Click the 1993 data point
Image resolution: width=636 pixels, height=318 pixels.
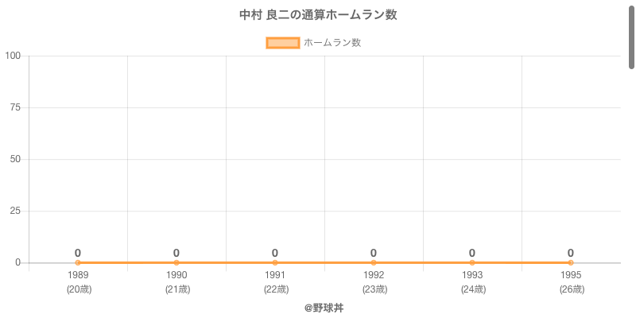(x=472, y=262)
